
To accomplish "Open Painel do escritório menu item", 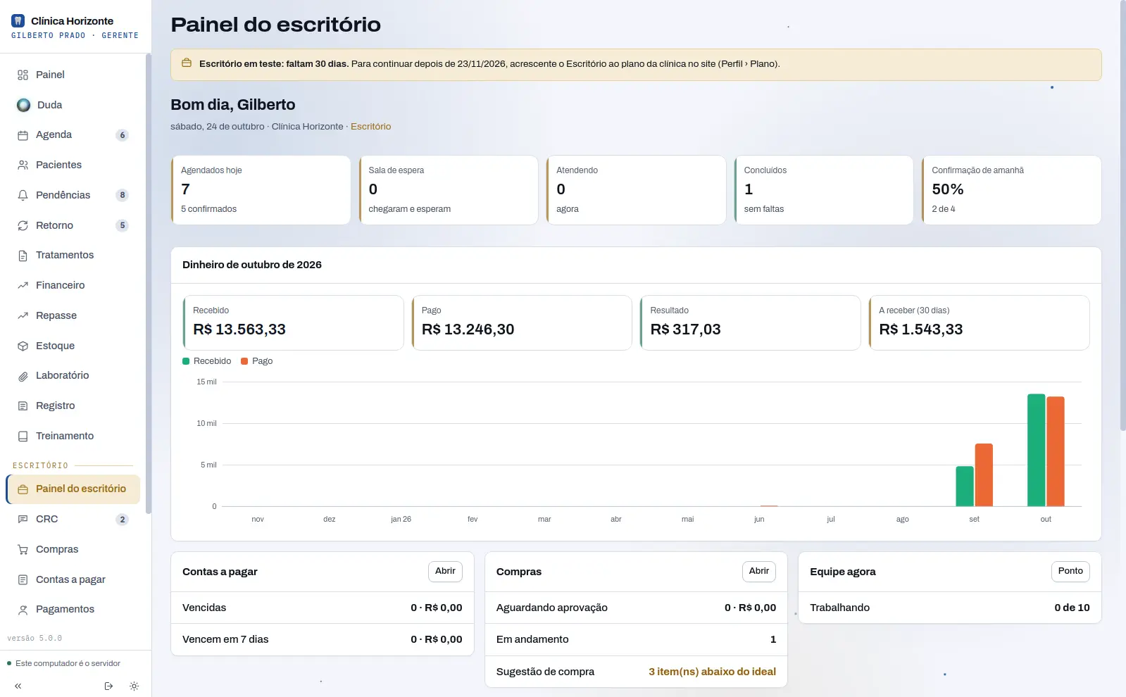I will coord(73,489).
